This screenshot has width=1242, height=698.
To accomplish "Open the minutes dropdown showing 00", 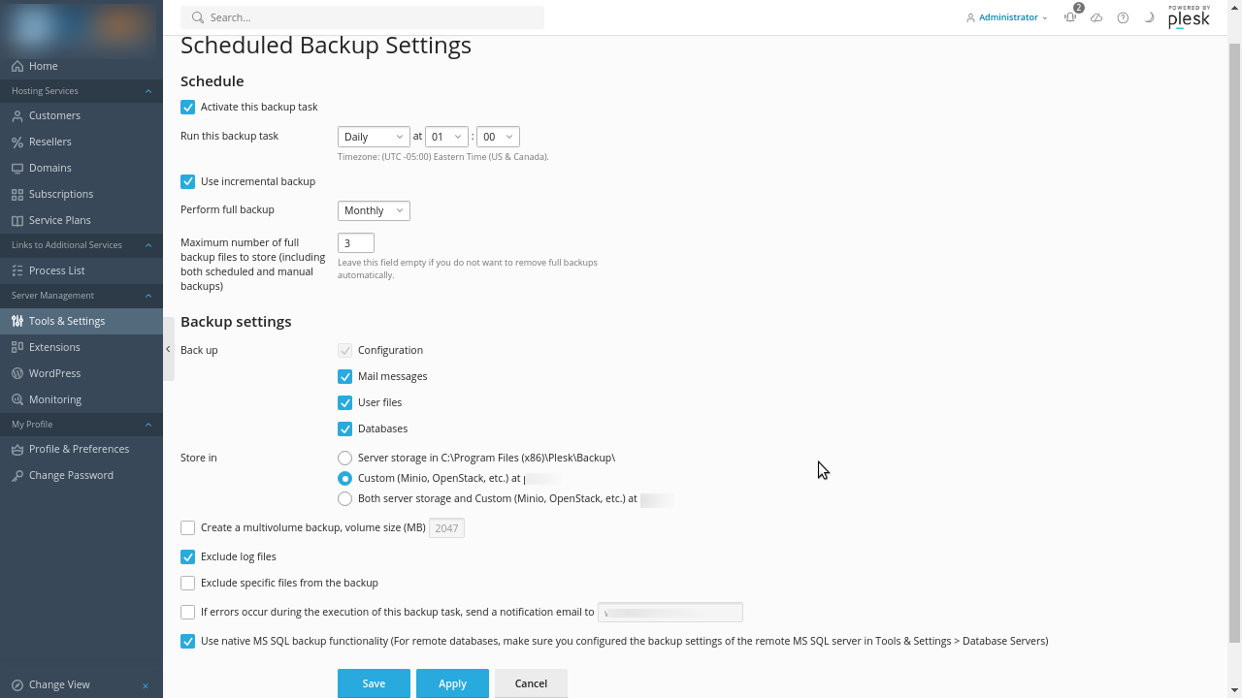I will tap(498, 137).
